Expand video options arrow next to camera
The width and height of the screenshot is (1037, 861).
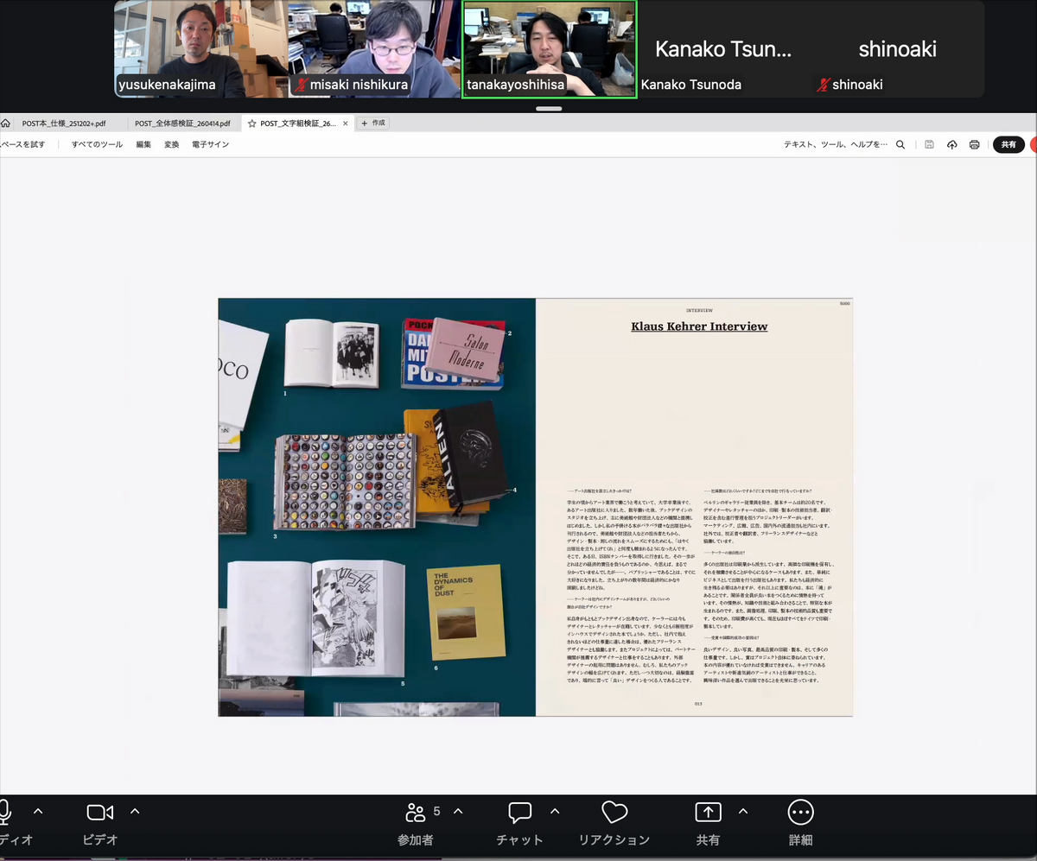click(x=135, y=811)
